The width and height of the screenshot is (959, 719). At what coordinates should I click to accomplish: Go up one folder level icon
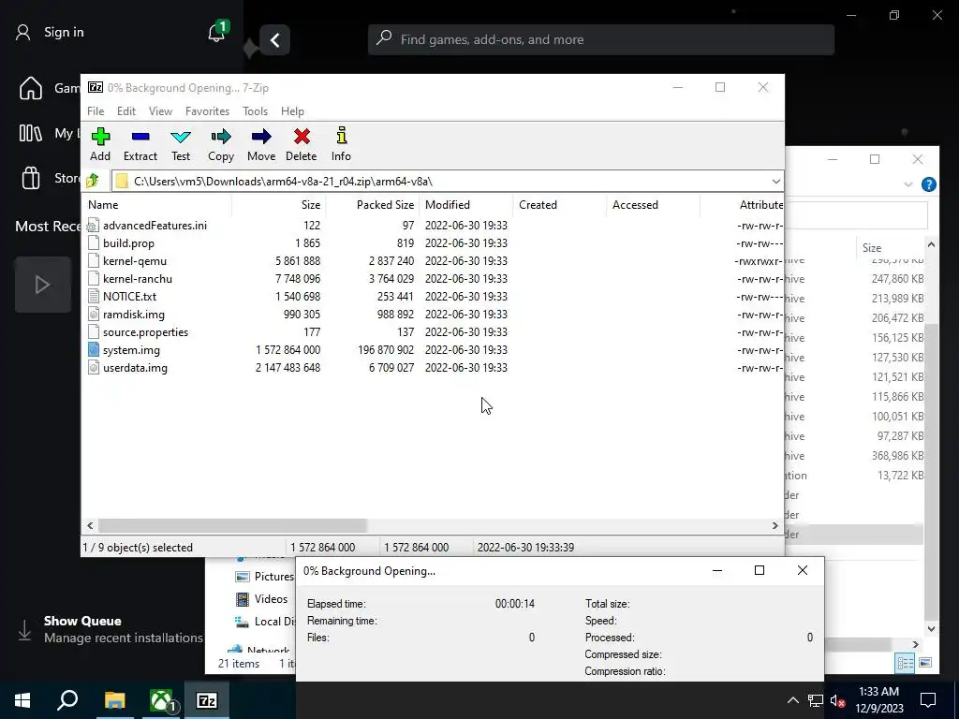click(x=93, y=181)
